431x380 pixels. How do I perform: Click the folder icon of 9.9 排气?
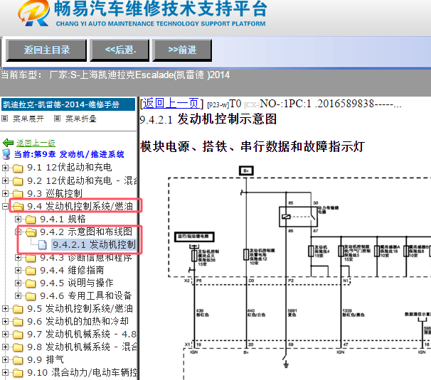point(18,360)
